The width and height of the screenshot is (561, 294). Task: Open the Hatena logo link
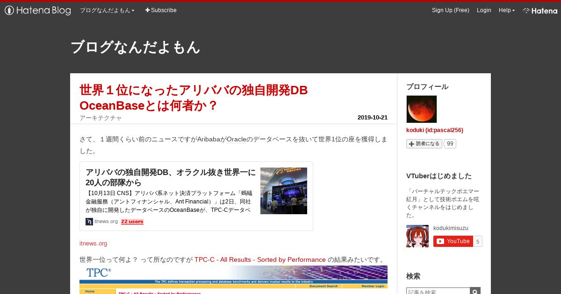(540, 10)
